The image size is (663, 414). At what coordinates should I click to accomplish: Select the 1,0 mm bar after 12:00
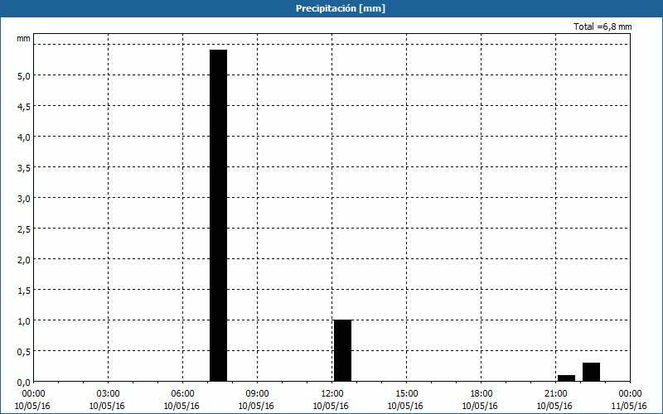coord(343,350)
